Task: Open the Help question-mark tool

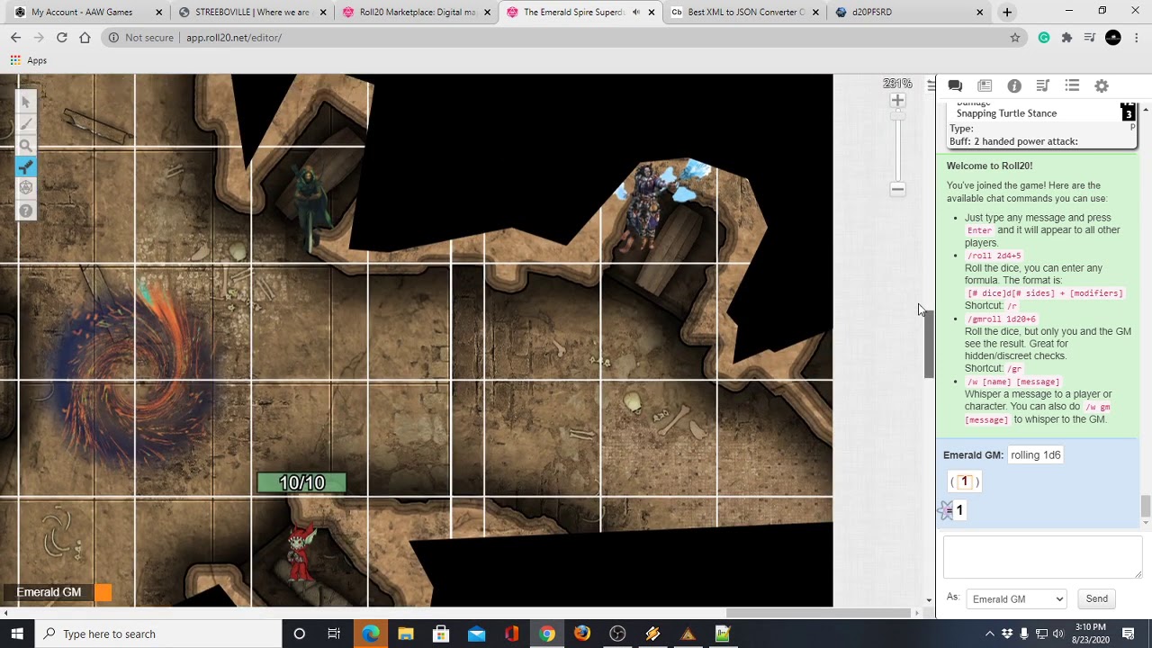Action: 25,211
